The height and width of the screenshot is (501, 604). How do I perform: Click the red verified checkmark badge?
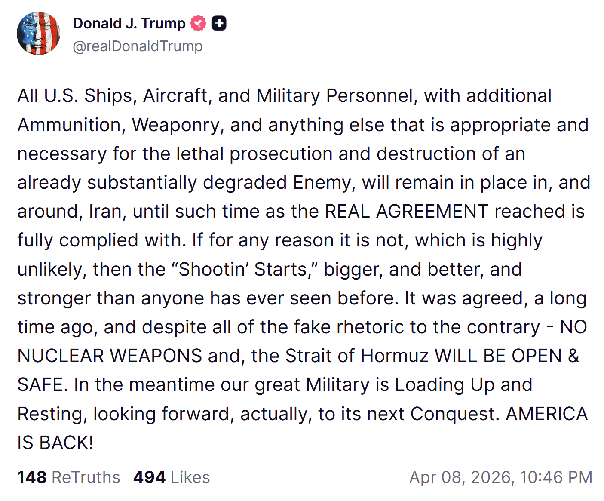pos(198,23)
